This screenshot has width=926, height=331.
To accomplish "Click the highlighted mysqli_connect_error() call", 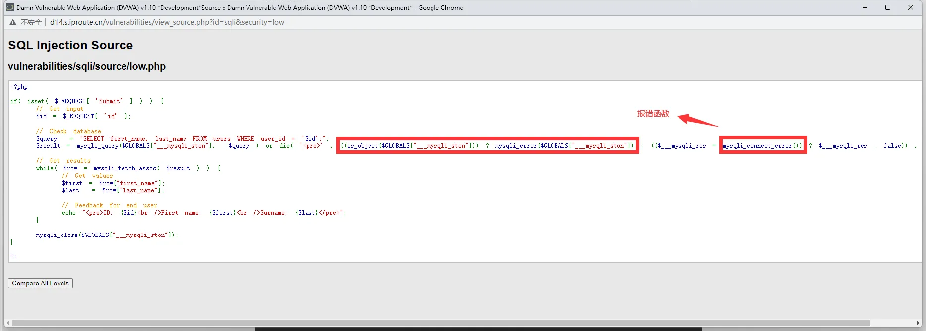I will (x=762, y=146).
